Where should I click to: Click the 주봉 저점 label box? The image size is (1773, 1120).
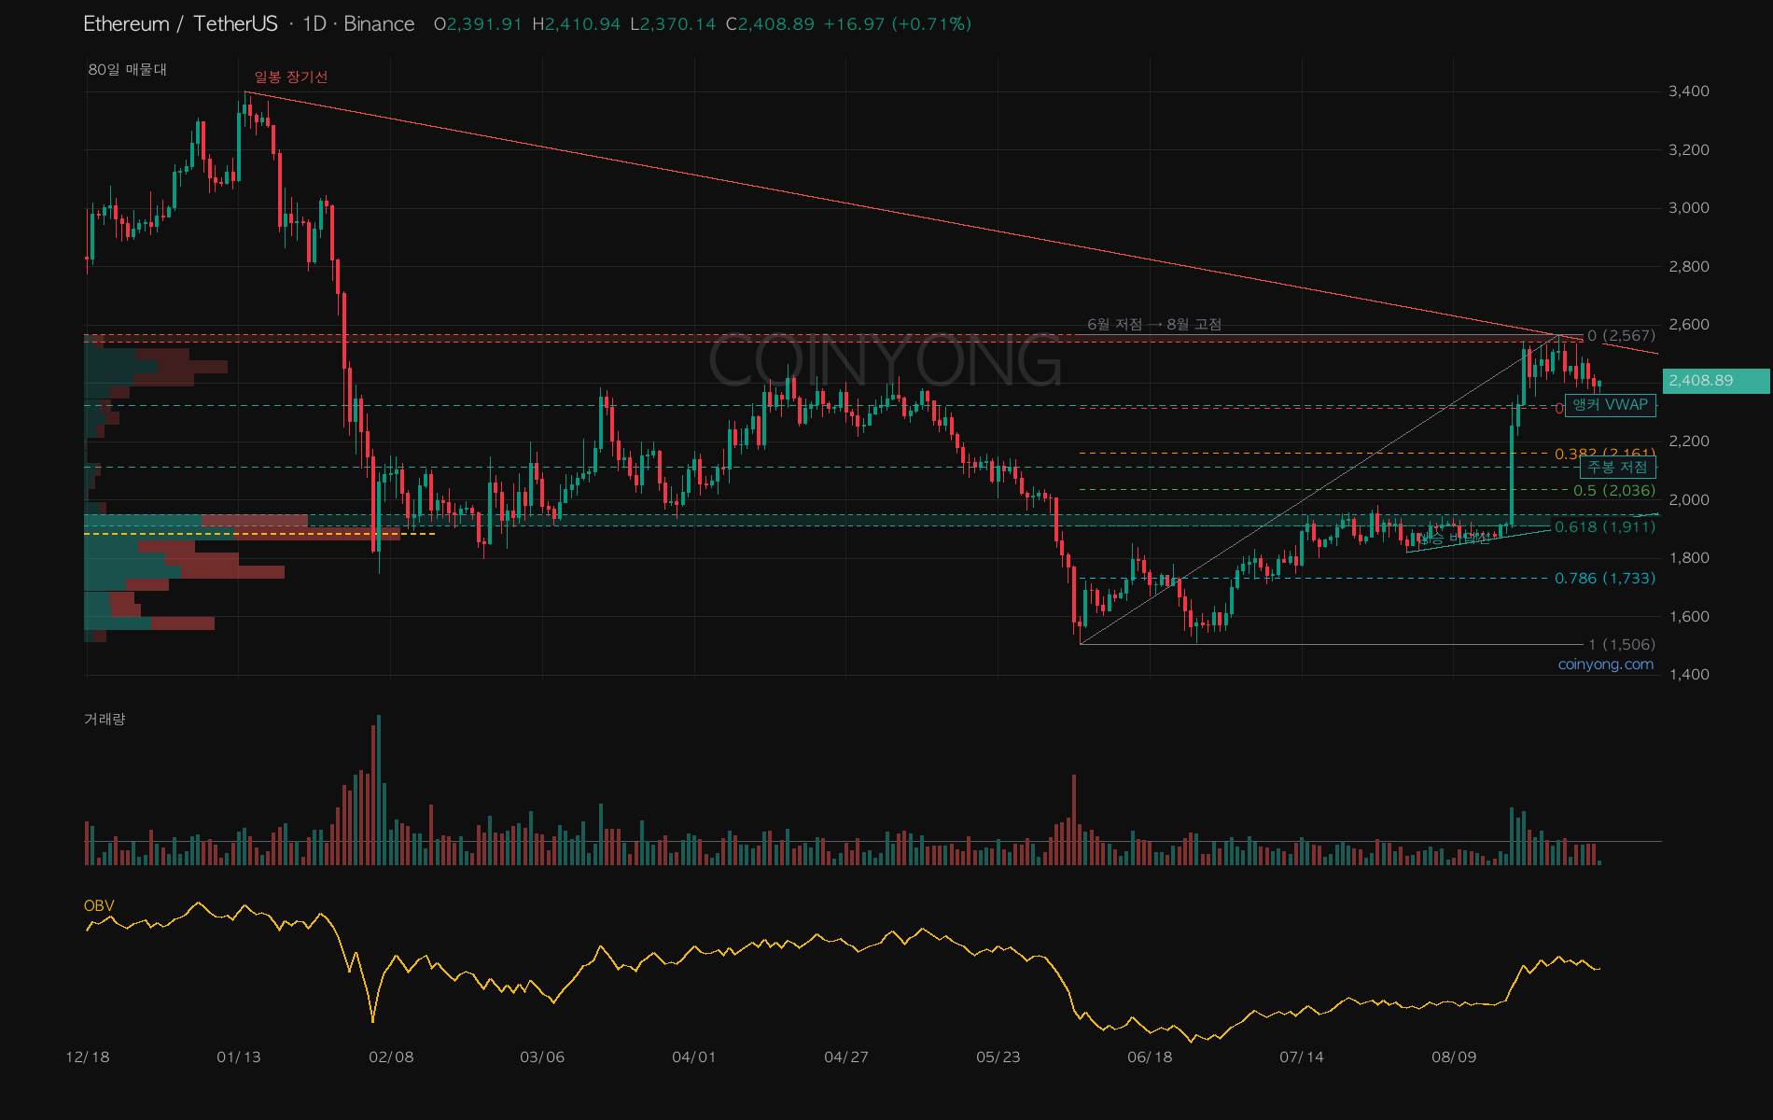pyautogui.click(x=1618, y=467)
